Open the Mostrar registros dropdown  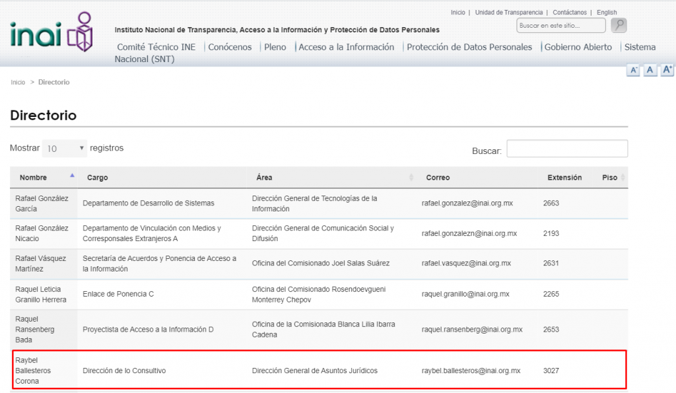65,149
